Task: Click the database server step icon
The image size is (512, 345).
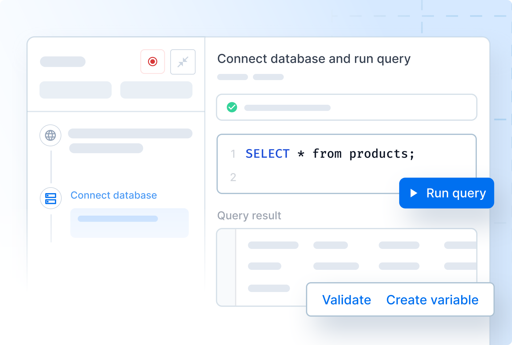Action: pyautogui.click(x=51, y=198)
